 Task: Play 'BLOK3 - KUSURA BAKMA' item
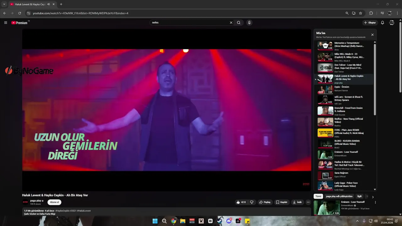point(345,144)
